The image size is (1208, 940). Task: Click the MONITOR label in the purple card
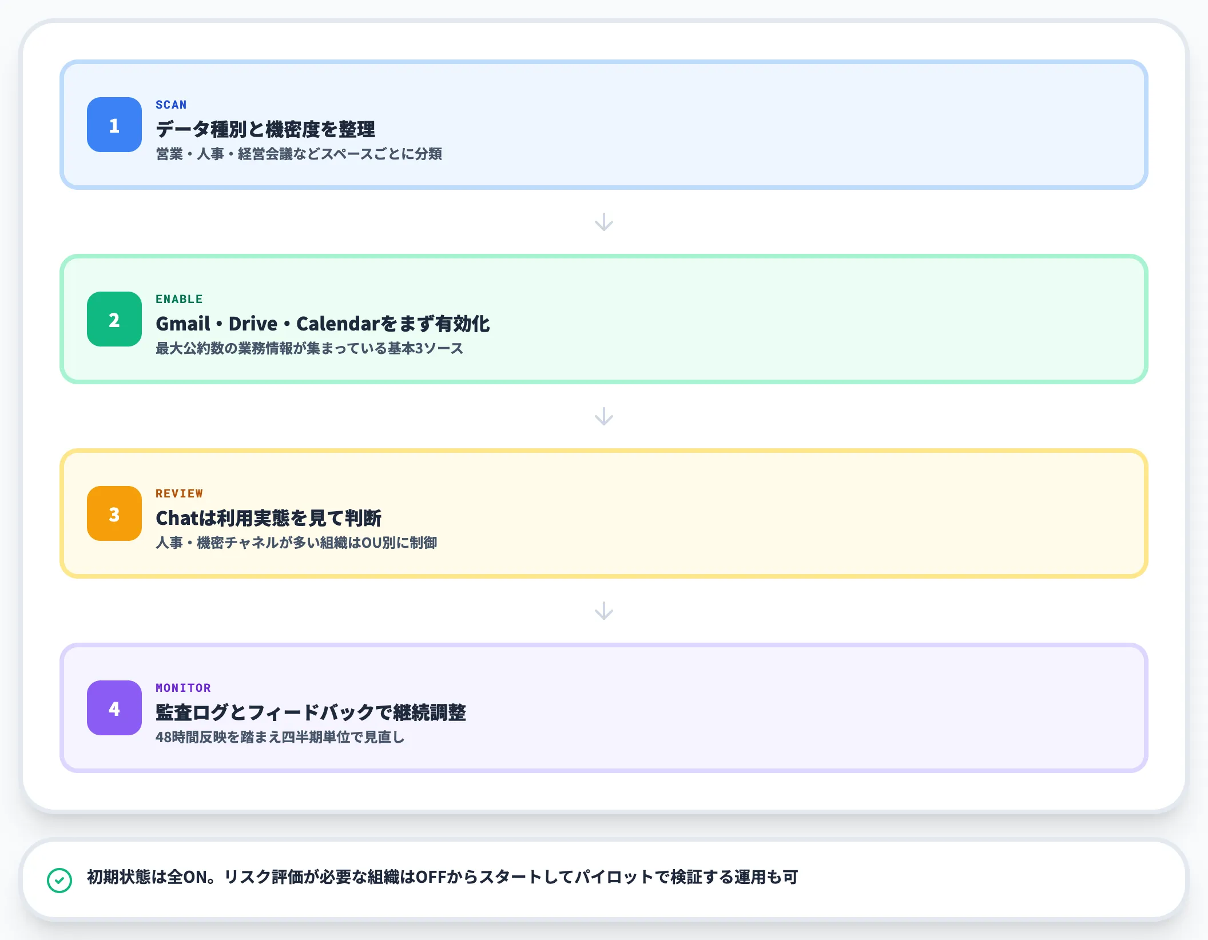[183, 687]
